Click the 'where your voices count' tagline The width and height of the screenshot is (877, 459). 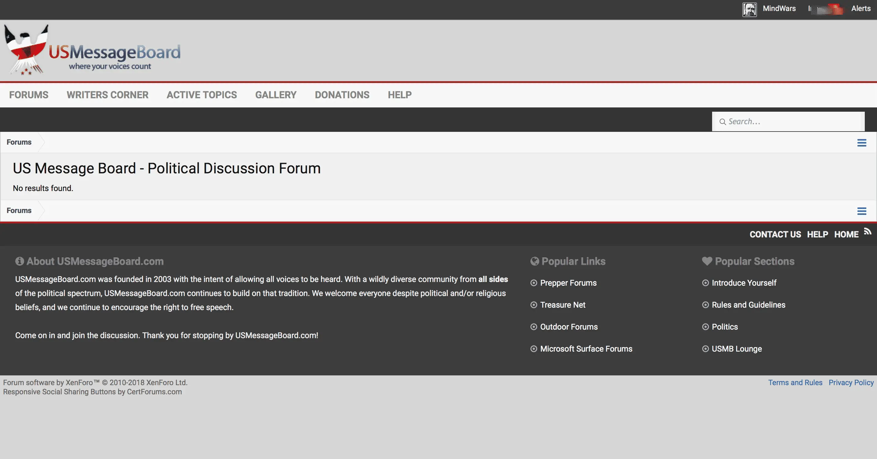pyautogui.click(x=110, y=66)
